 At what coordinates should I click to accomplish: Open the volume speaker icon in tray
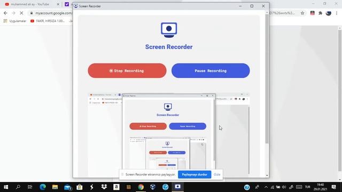pos(284,187)
